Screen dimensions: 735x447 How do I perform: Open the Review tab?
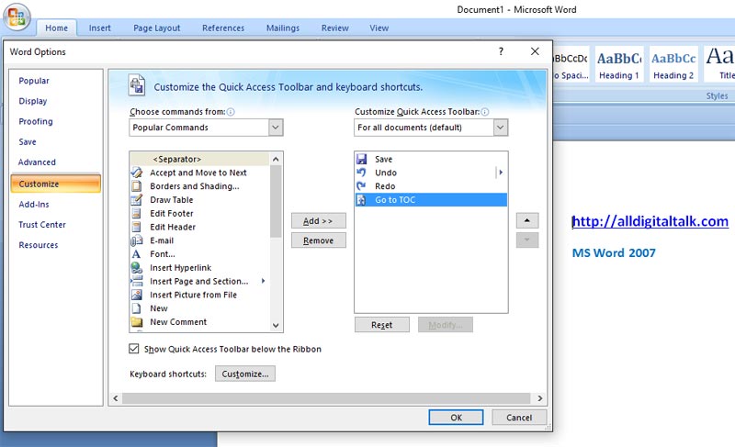point(334,28)
